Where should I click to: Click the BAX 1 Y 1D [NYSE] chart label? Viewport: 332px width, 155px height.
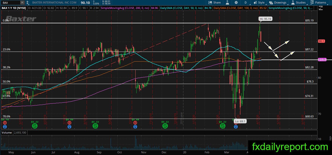(14, 8)
